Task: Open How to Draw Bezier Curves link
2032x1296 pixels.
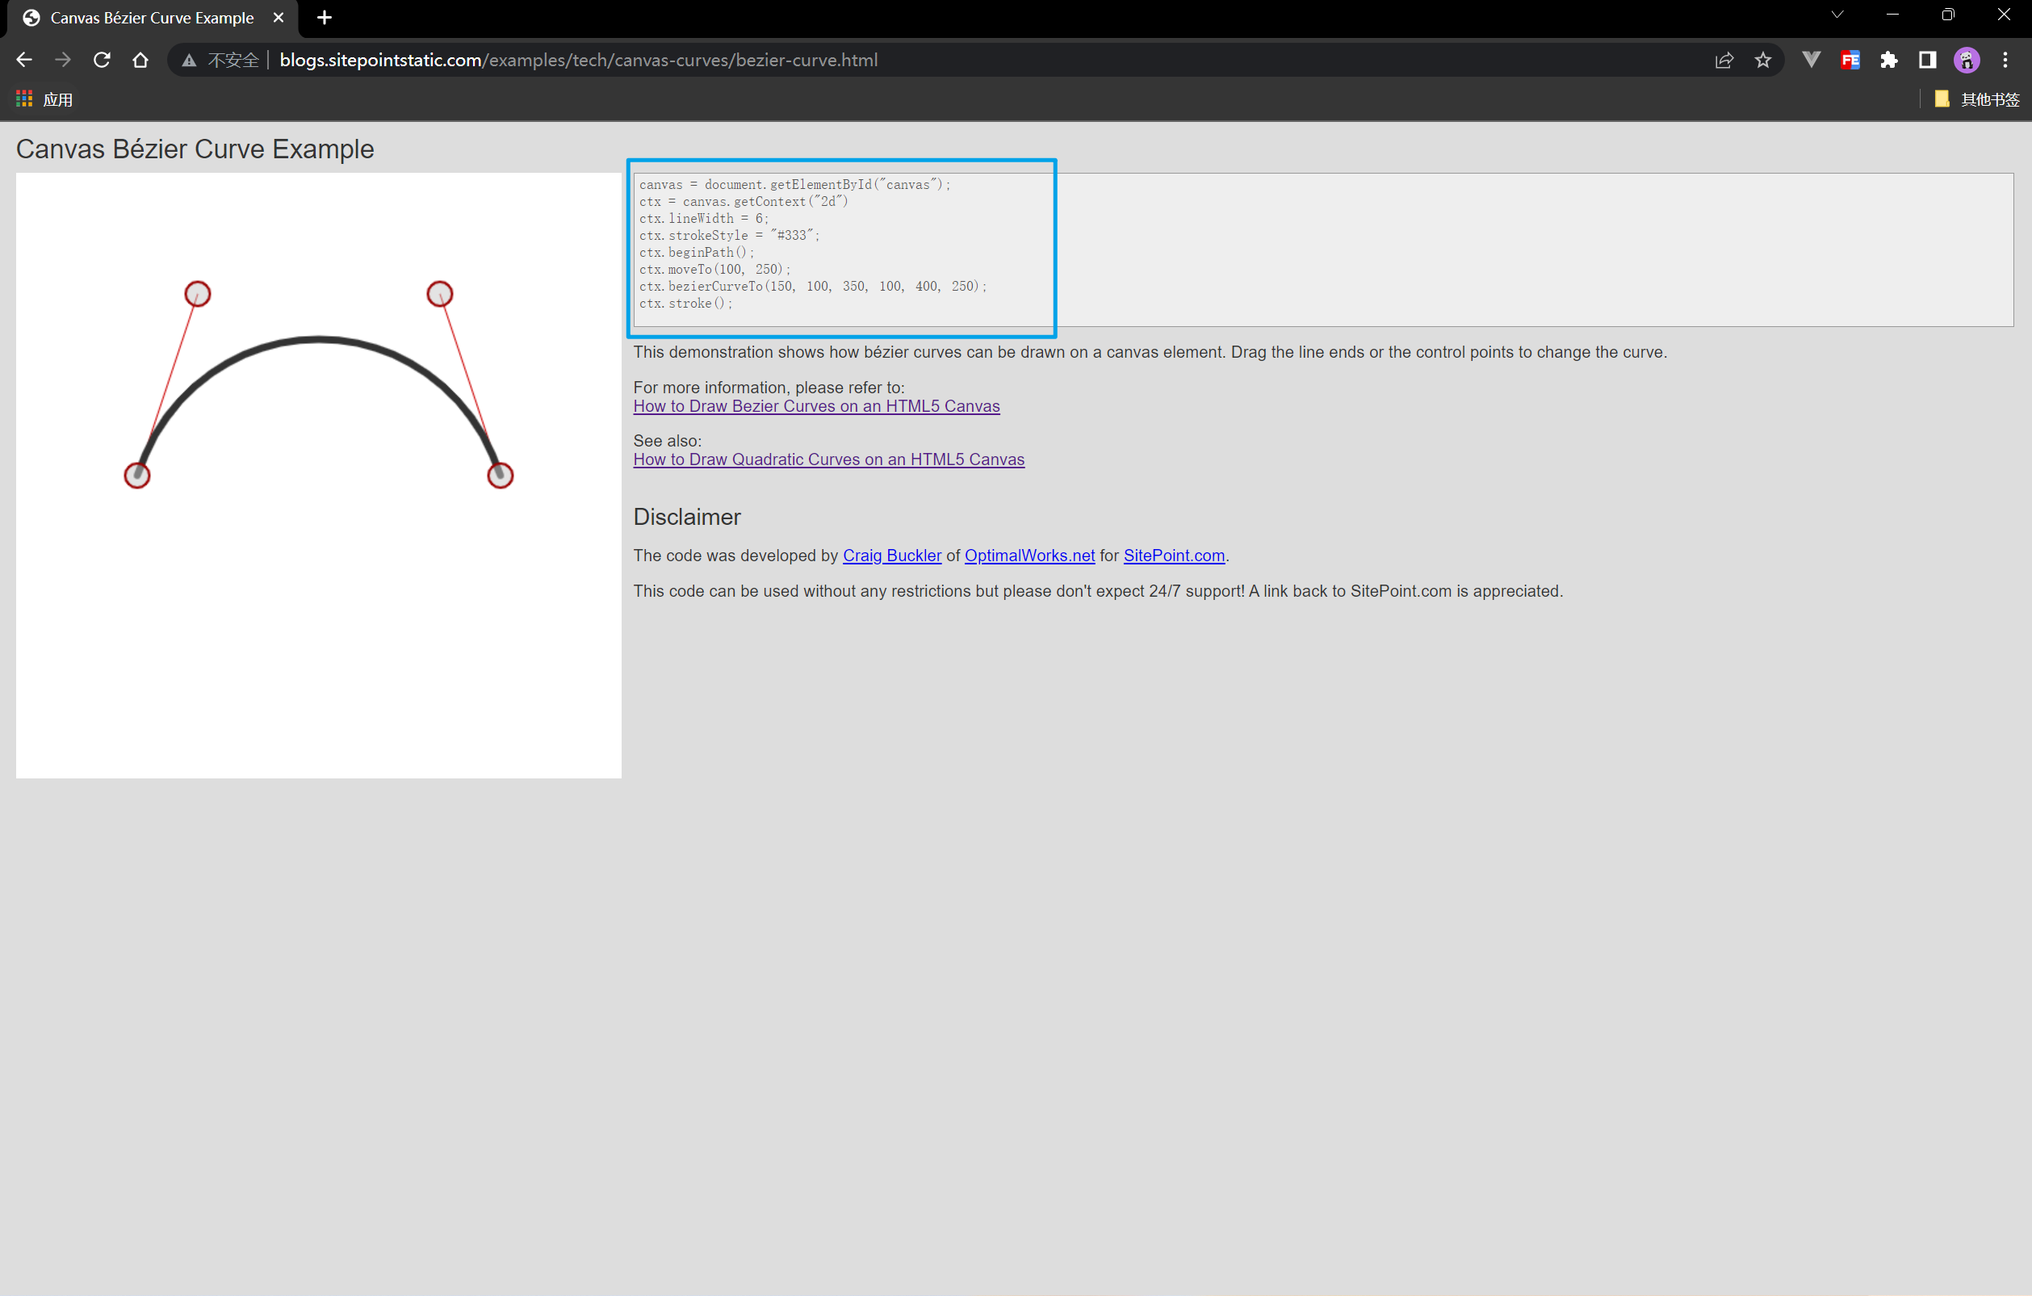Action: 816,406
